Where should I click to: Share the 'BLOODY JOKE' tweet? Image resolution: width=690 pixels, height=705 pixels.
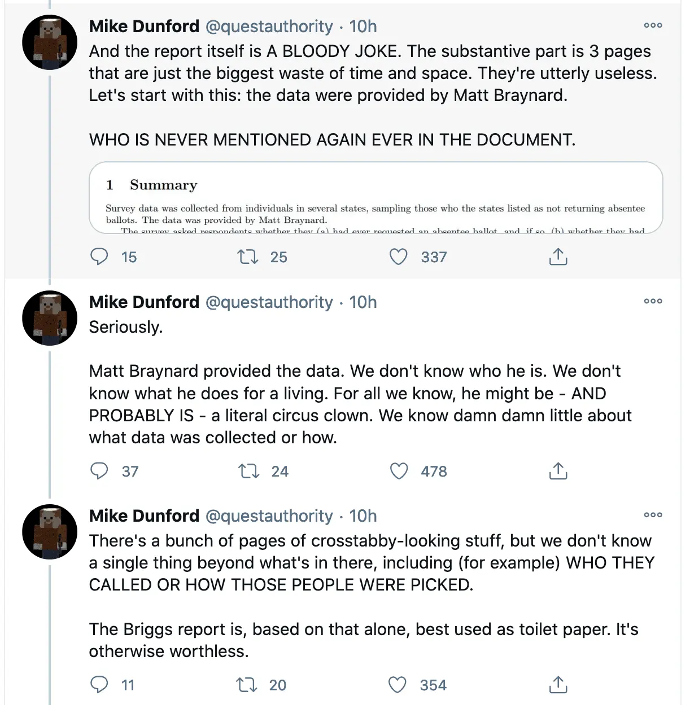[x=558, y=257]
